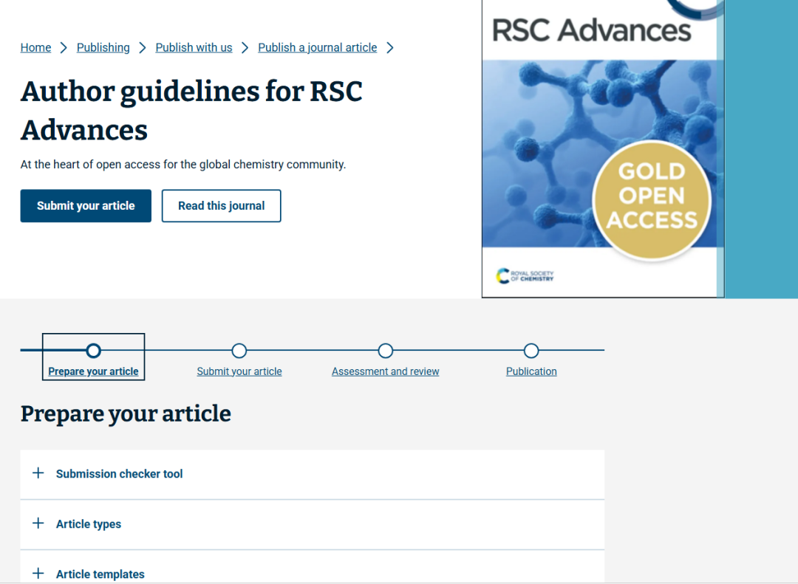
Task: Click the RSC Advances journal cover image
Action: 603,148
